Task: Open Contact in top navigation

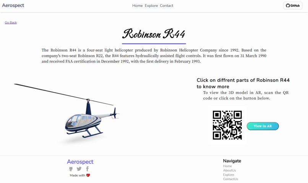Action: [x=166, y=6]
